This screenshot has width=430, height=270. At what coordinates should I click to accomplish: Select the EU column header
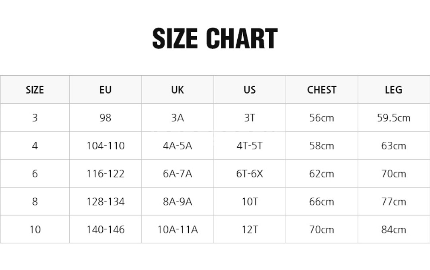106,90
